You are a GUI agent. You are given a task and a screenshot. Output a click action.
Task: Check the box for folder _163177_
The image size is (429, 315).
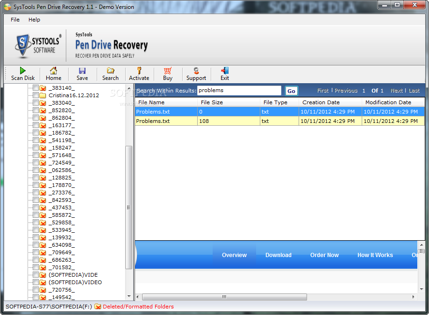(x=36, y=125)
